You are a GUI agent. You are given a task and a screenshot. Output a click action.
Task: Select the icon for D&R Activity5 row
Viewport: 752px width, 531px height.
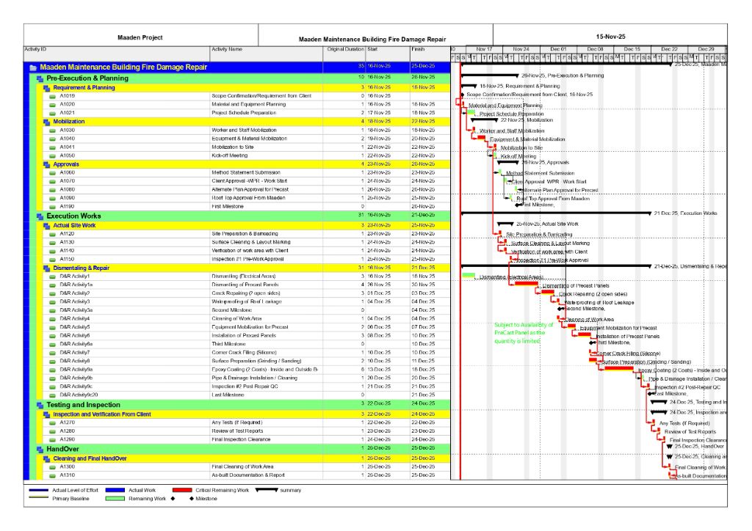point(52,327)
